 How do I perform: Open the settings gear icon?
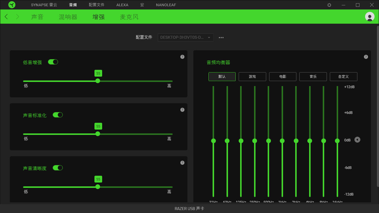pyautogui.click(x=329, y=5)
